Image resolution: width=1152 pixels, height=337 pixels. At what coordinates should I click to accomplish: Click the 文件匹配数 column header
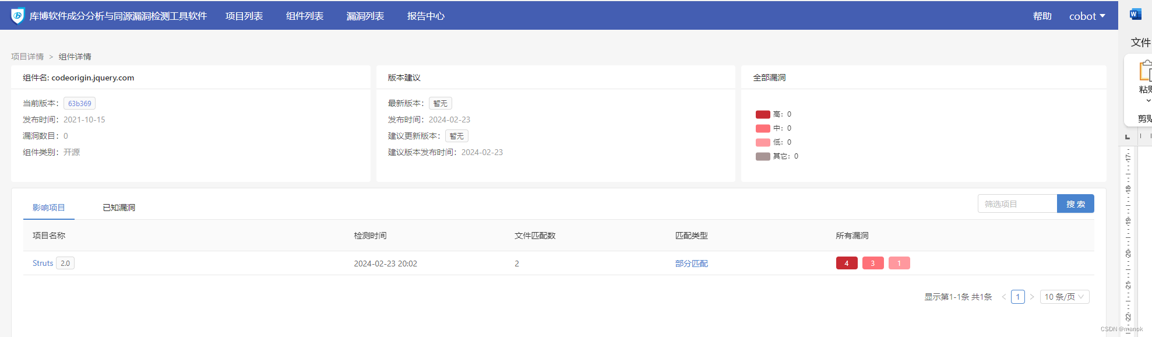535,236
